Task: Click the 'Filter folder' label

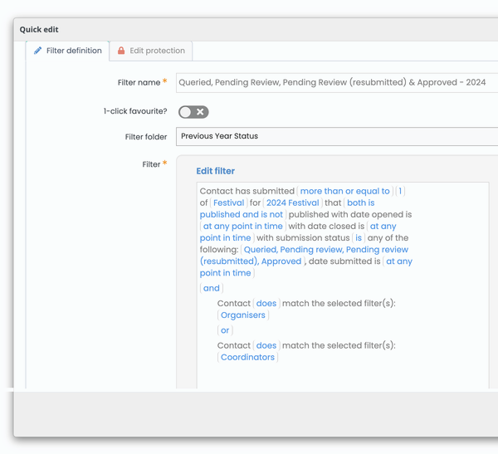Action: (x=146, y=137)
